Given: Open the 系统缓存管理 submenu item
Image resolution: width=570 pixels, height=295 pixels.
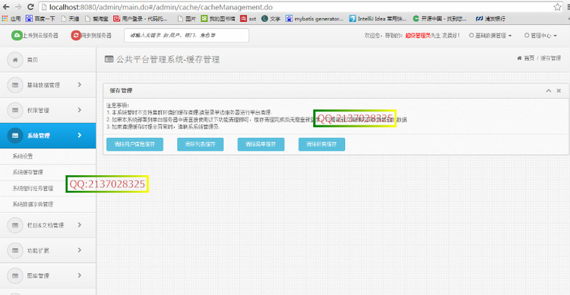Looking at the screenshot, I should click(27, 172).
